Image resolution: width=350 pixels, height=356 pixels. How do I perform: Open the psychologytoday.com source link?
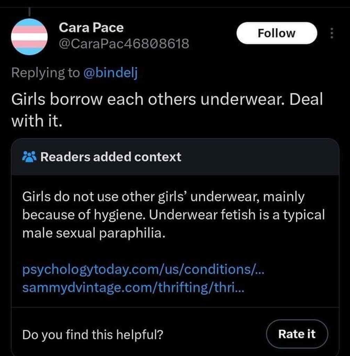pyautogui.click(x=143, y=270)
